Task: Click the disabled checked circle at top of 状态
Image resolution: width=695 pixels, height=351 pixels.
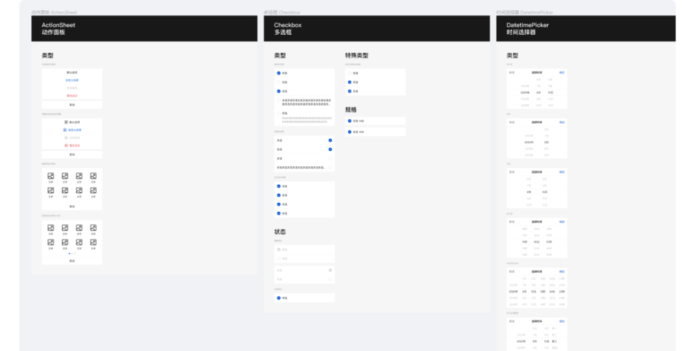Action: [279, 250]
